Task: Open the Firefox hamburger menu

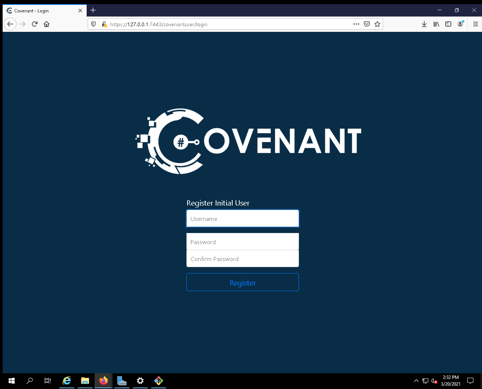Action: (476, 24)
